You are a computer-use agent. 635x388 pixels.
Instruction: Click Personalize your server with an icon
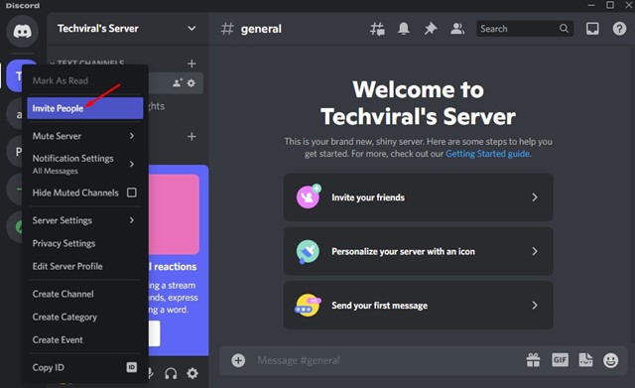coord(419,251)
